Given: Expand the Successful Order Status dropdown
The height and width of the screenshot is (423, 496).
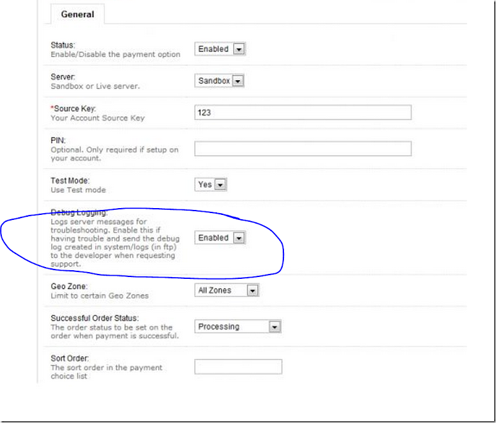Looking at the screenshot, I should (x=238, y=327).
